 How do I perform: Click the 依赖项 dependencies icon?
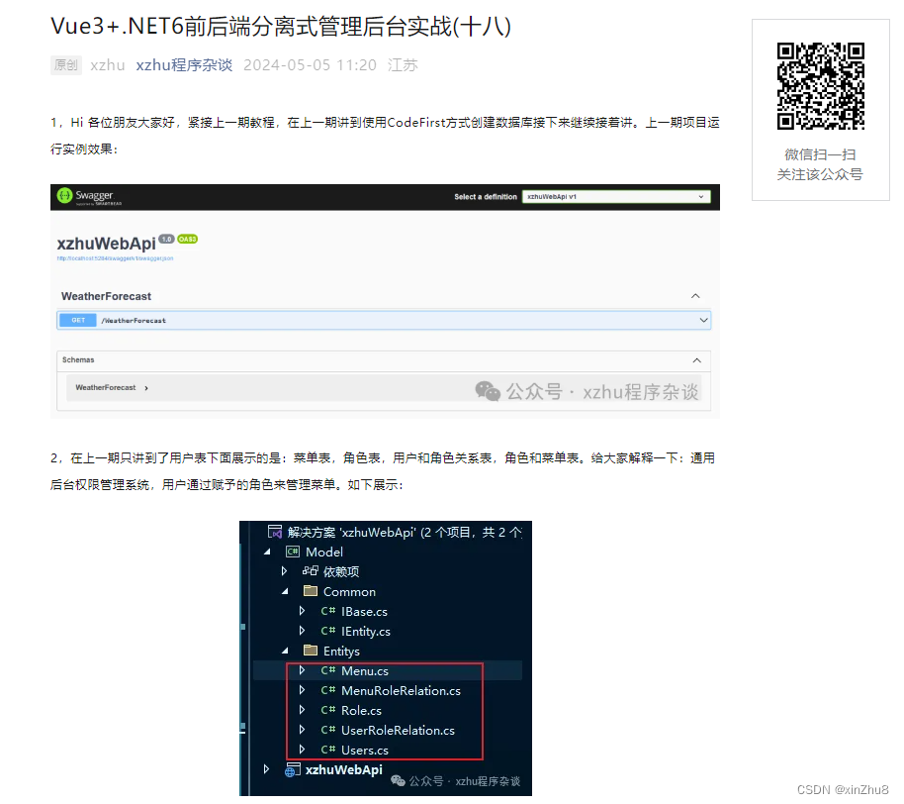(x=313, y=570)
